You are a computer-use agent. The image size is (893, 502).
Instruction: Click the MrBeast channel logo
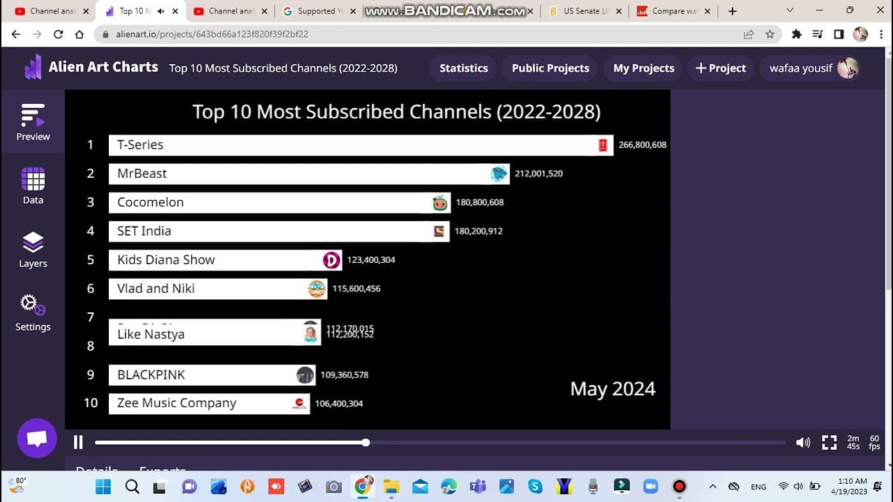(499, 174)
